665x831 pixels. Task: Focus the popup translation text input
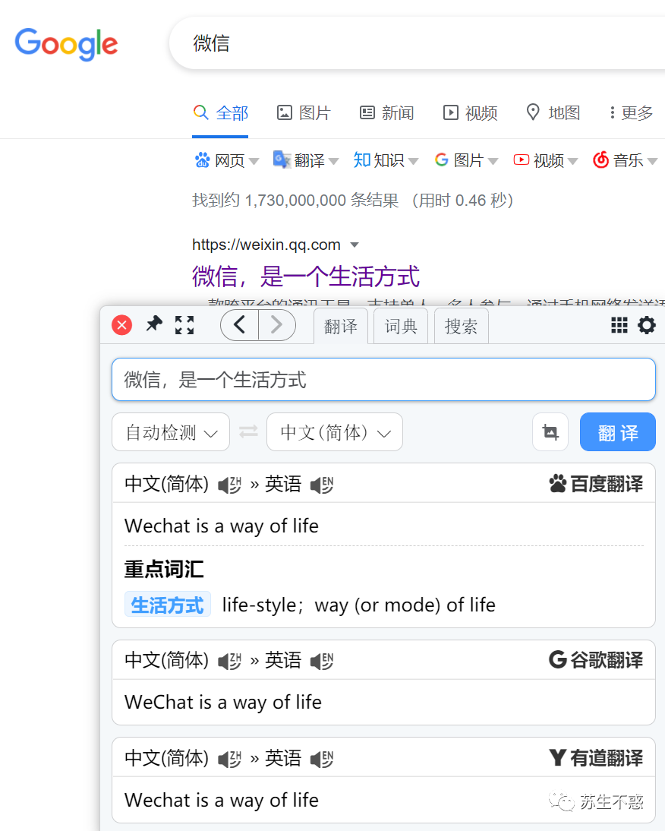pos(384,380)
